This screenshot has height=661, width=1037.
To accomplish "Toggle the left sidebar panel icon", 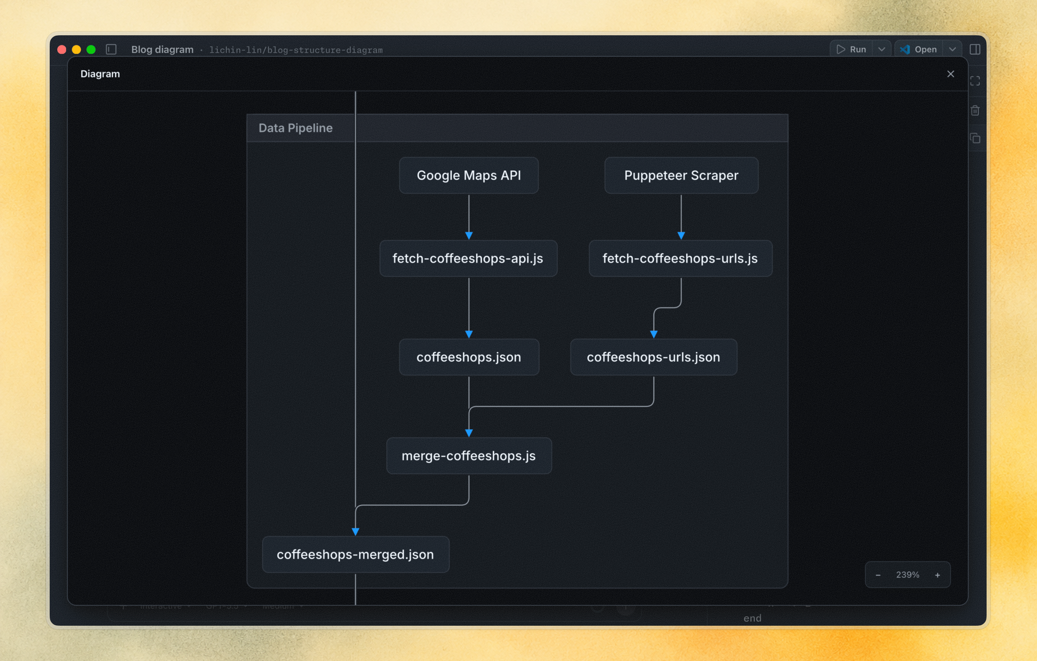I will (111, 50).
